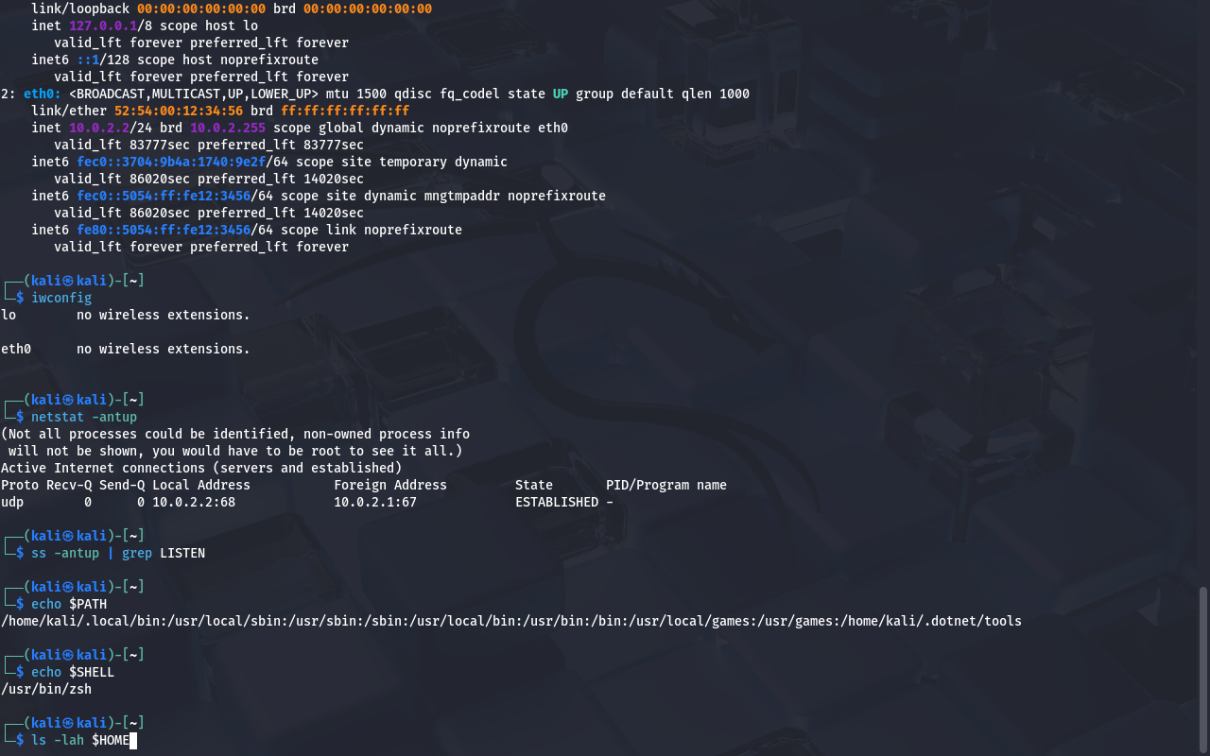Image resolution: width=1210 pixels, height=756 pixels.
Task: Click the eth0 IPv4 address 10.0.2.2/24
Action: [99, 128]
